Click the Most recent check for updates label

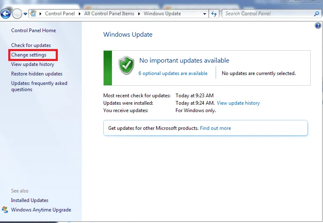click(x=137, y=96)
